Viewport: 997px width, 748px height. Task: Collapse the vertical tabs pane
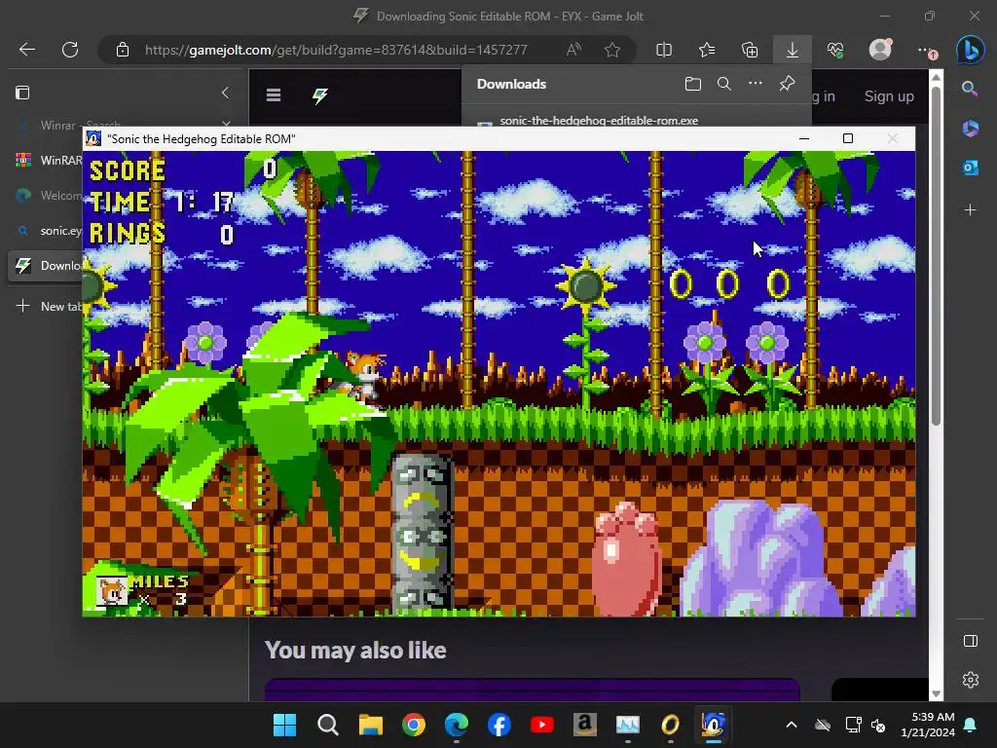click(225, 93)
